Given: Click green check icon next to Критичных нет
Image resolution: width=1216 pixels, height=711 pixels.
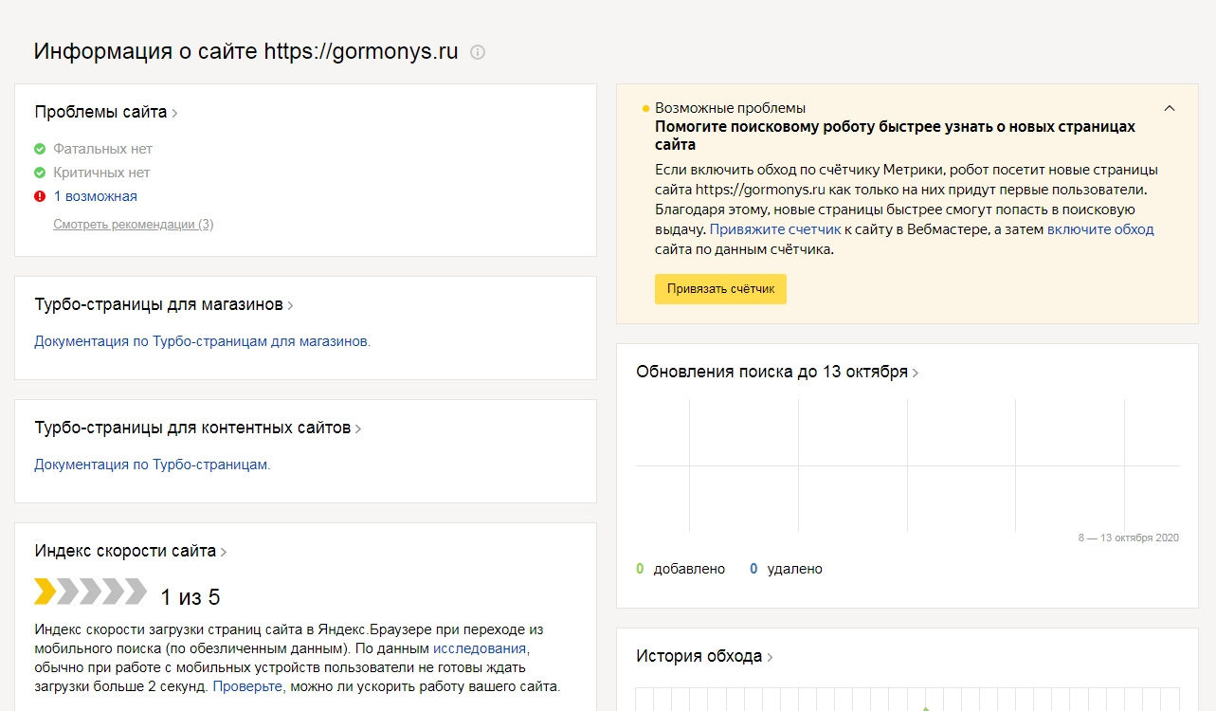Looking at the screenshot, I should coord(40,173).
